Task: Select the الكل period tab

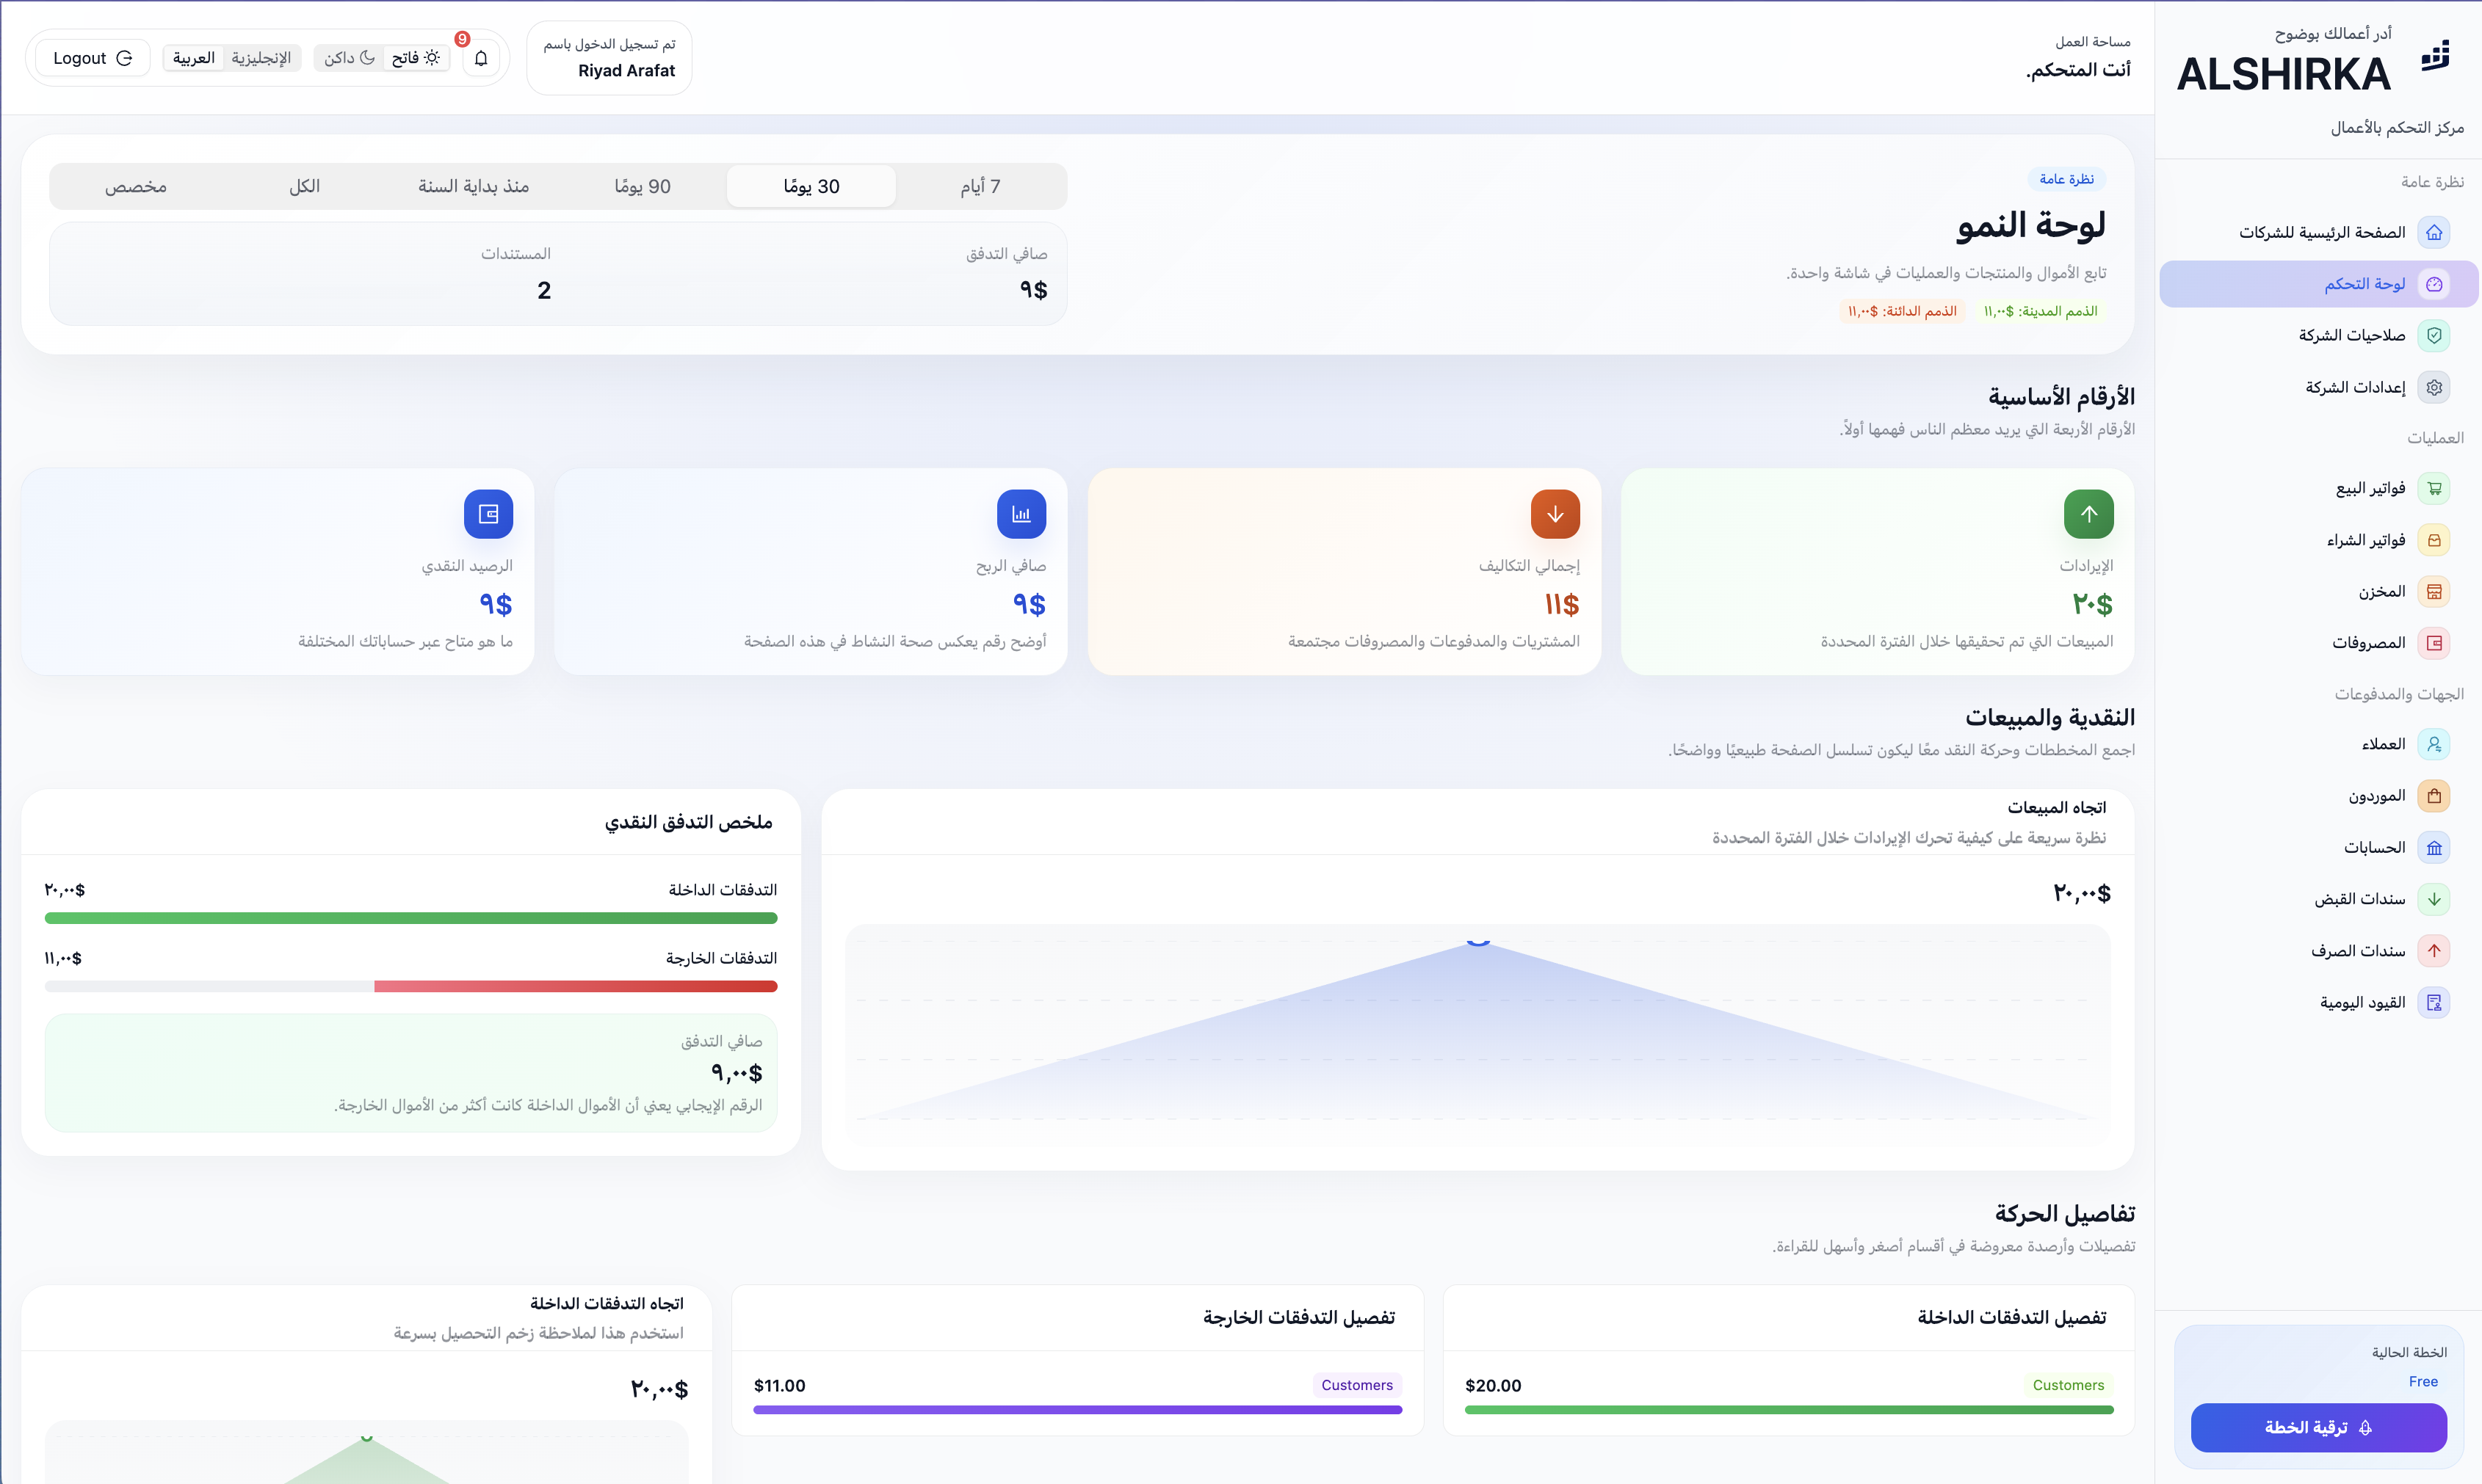Action: pos(304,186)
